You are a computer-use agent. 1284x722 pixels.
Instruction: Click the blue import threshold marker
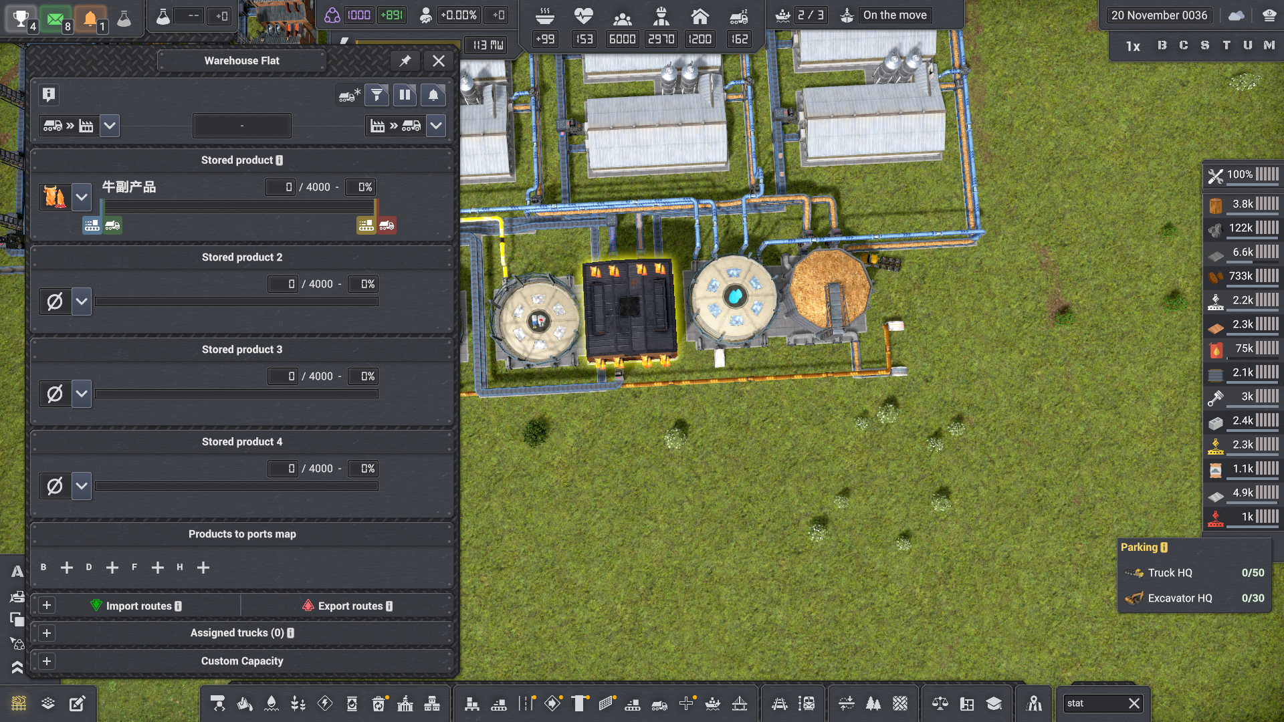click(92, 225)
